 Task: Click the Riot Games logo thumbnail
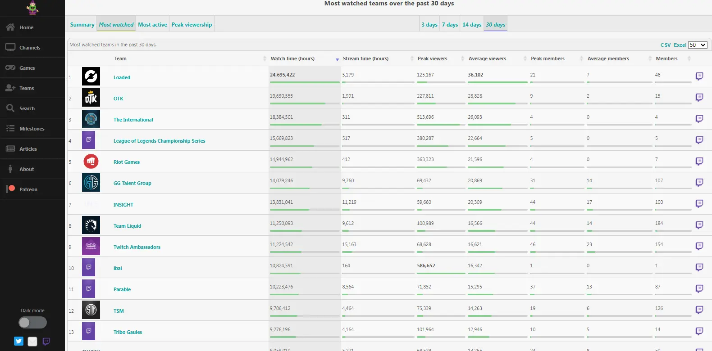[91, 161]
